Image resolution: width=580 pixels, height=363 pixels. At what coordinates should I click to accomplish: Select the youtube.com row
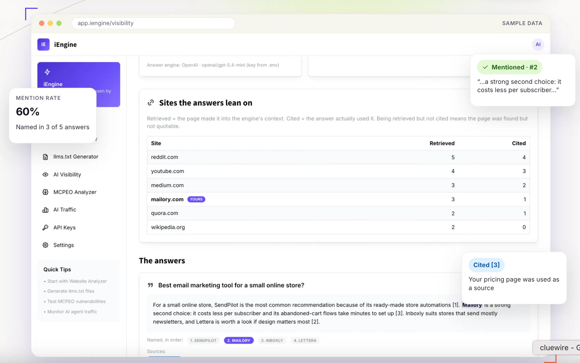(338, 171)
